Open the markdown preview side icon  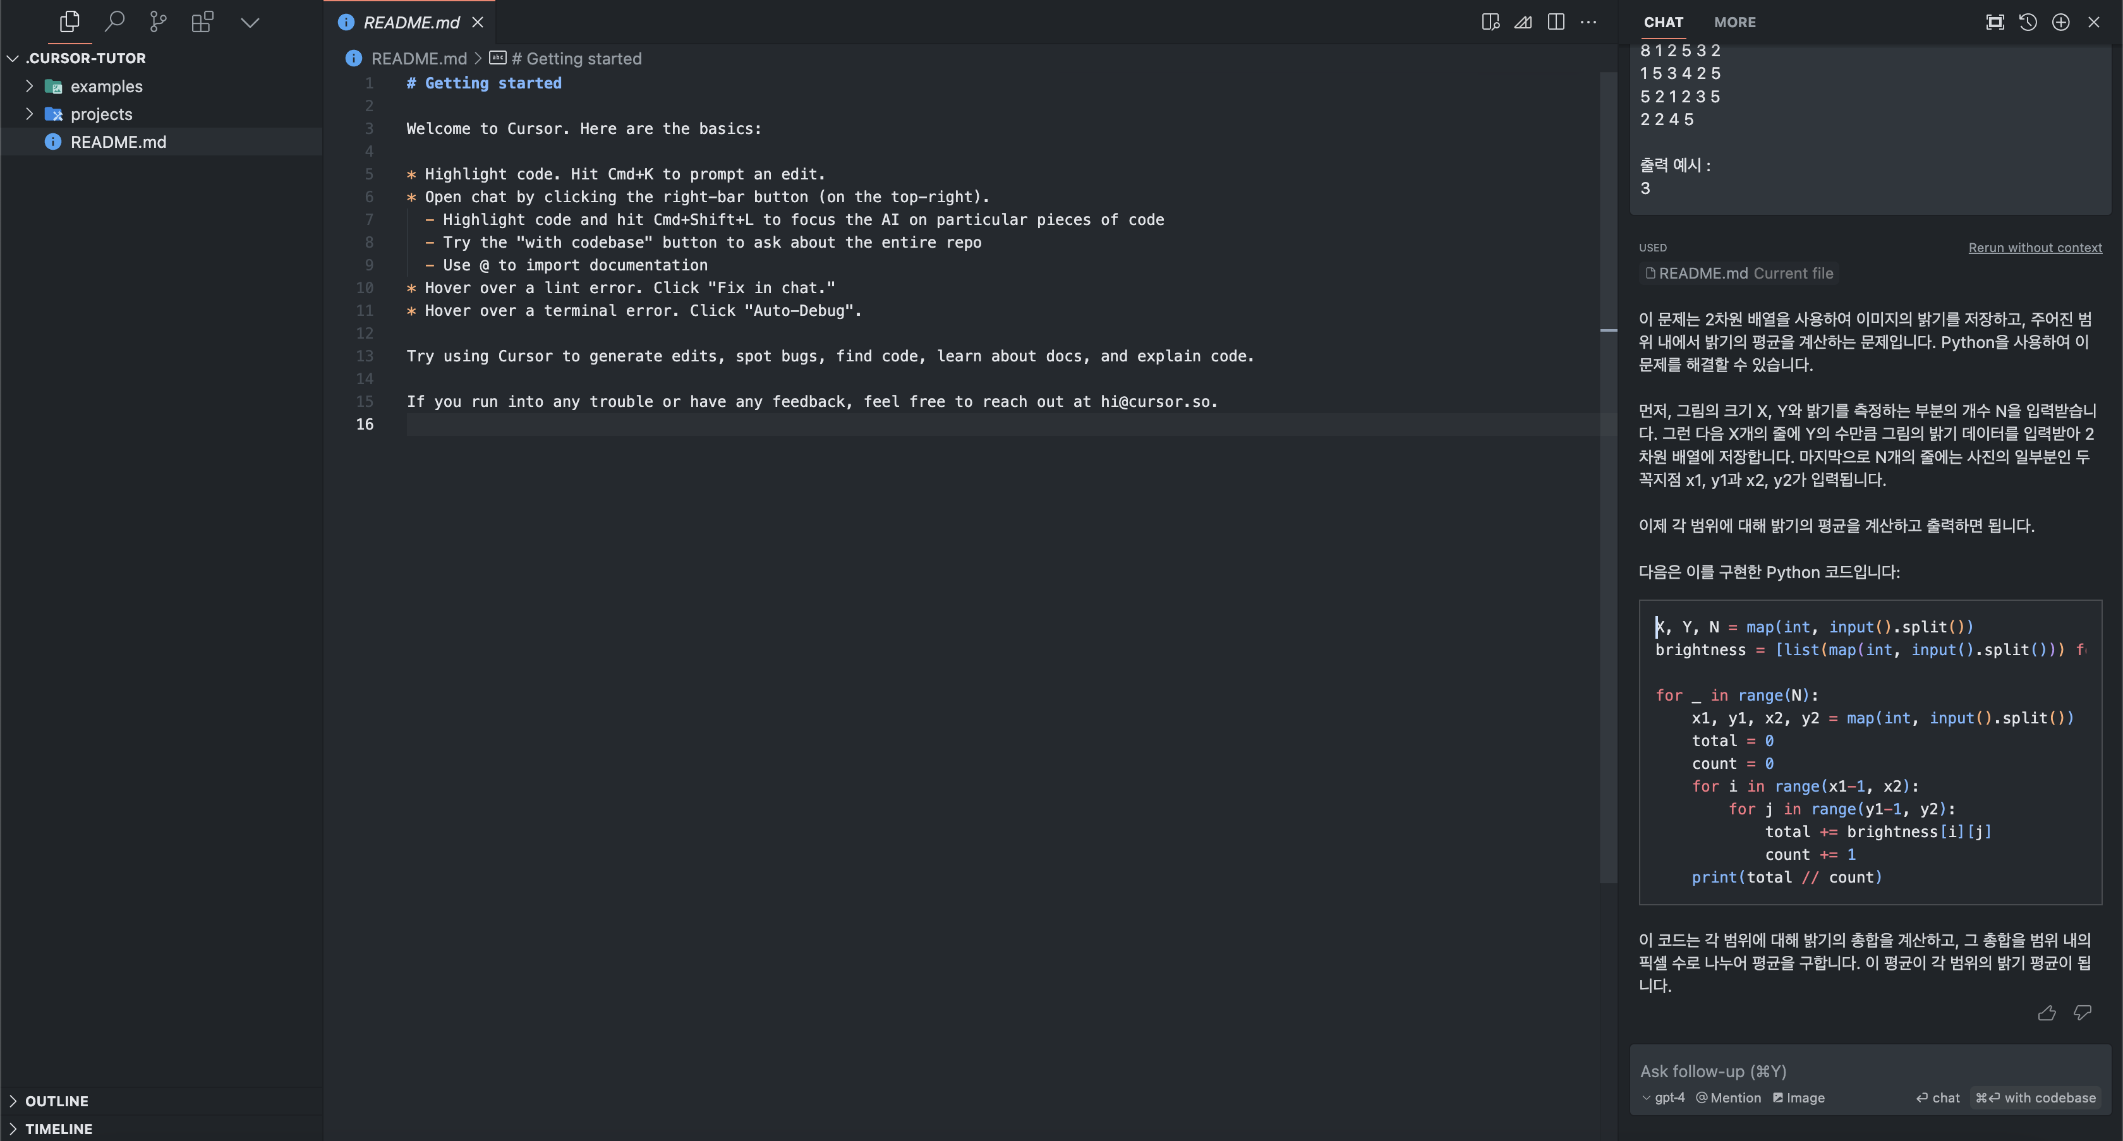click(1489, 22)
